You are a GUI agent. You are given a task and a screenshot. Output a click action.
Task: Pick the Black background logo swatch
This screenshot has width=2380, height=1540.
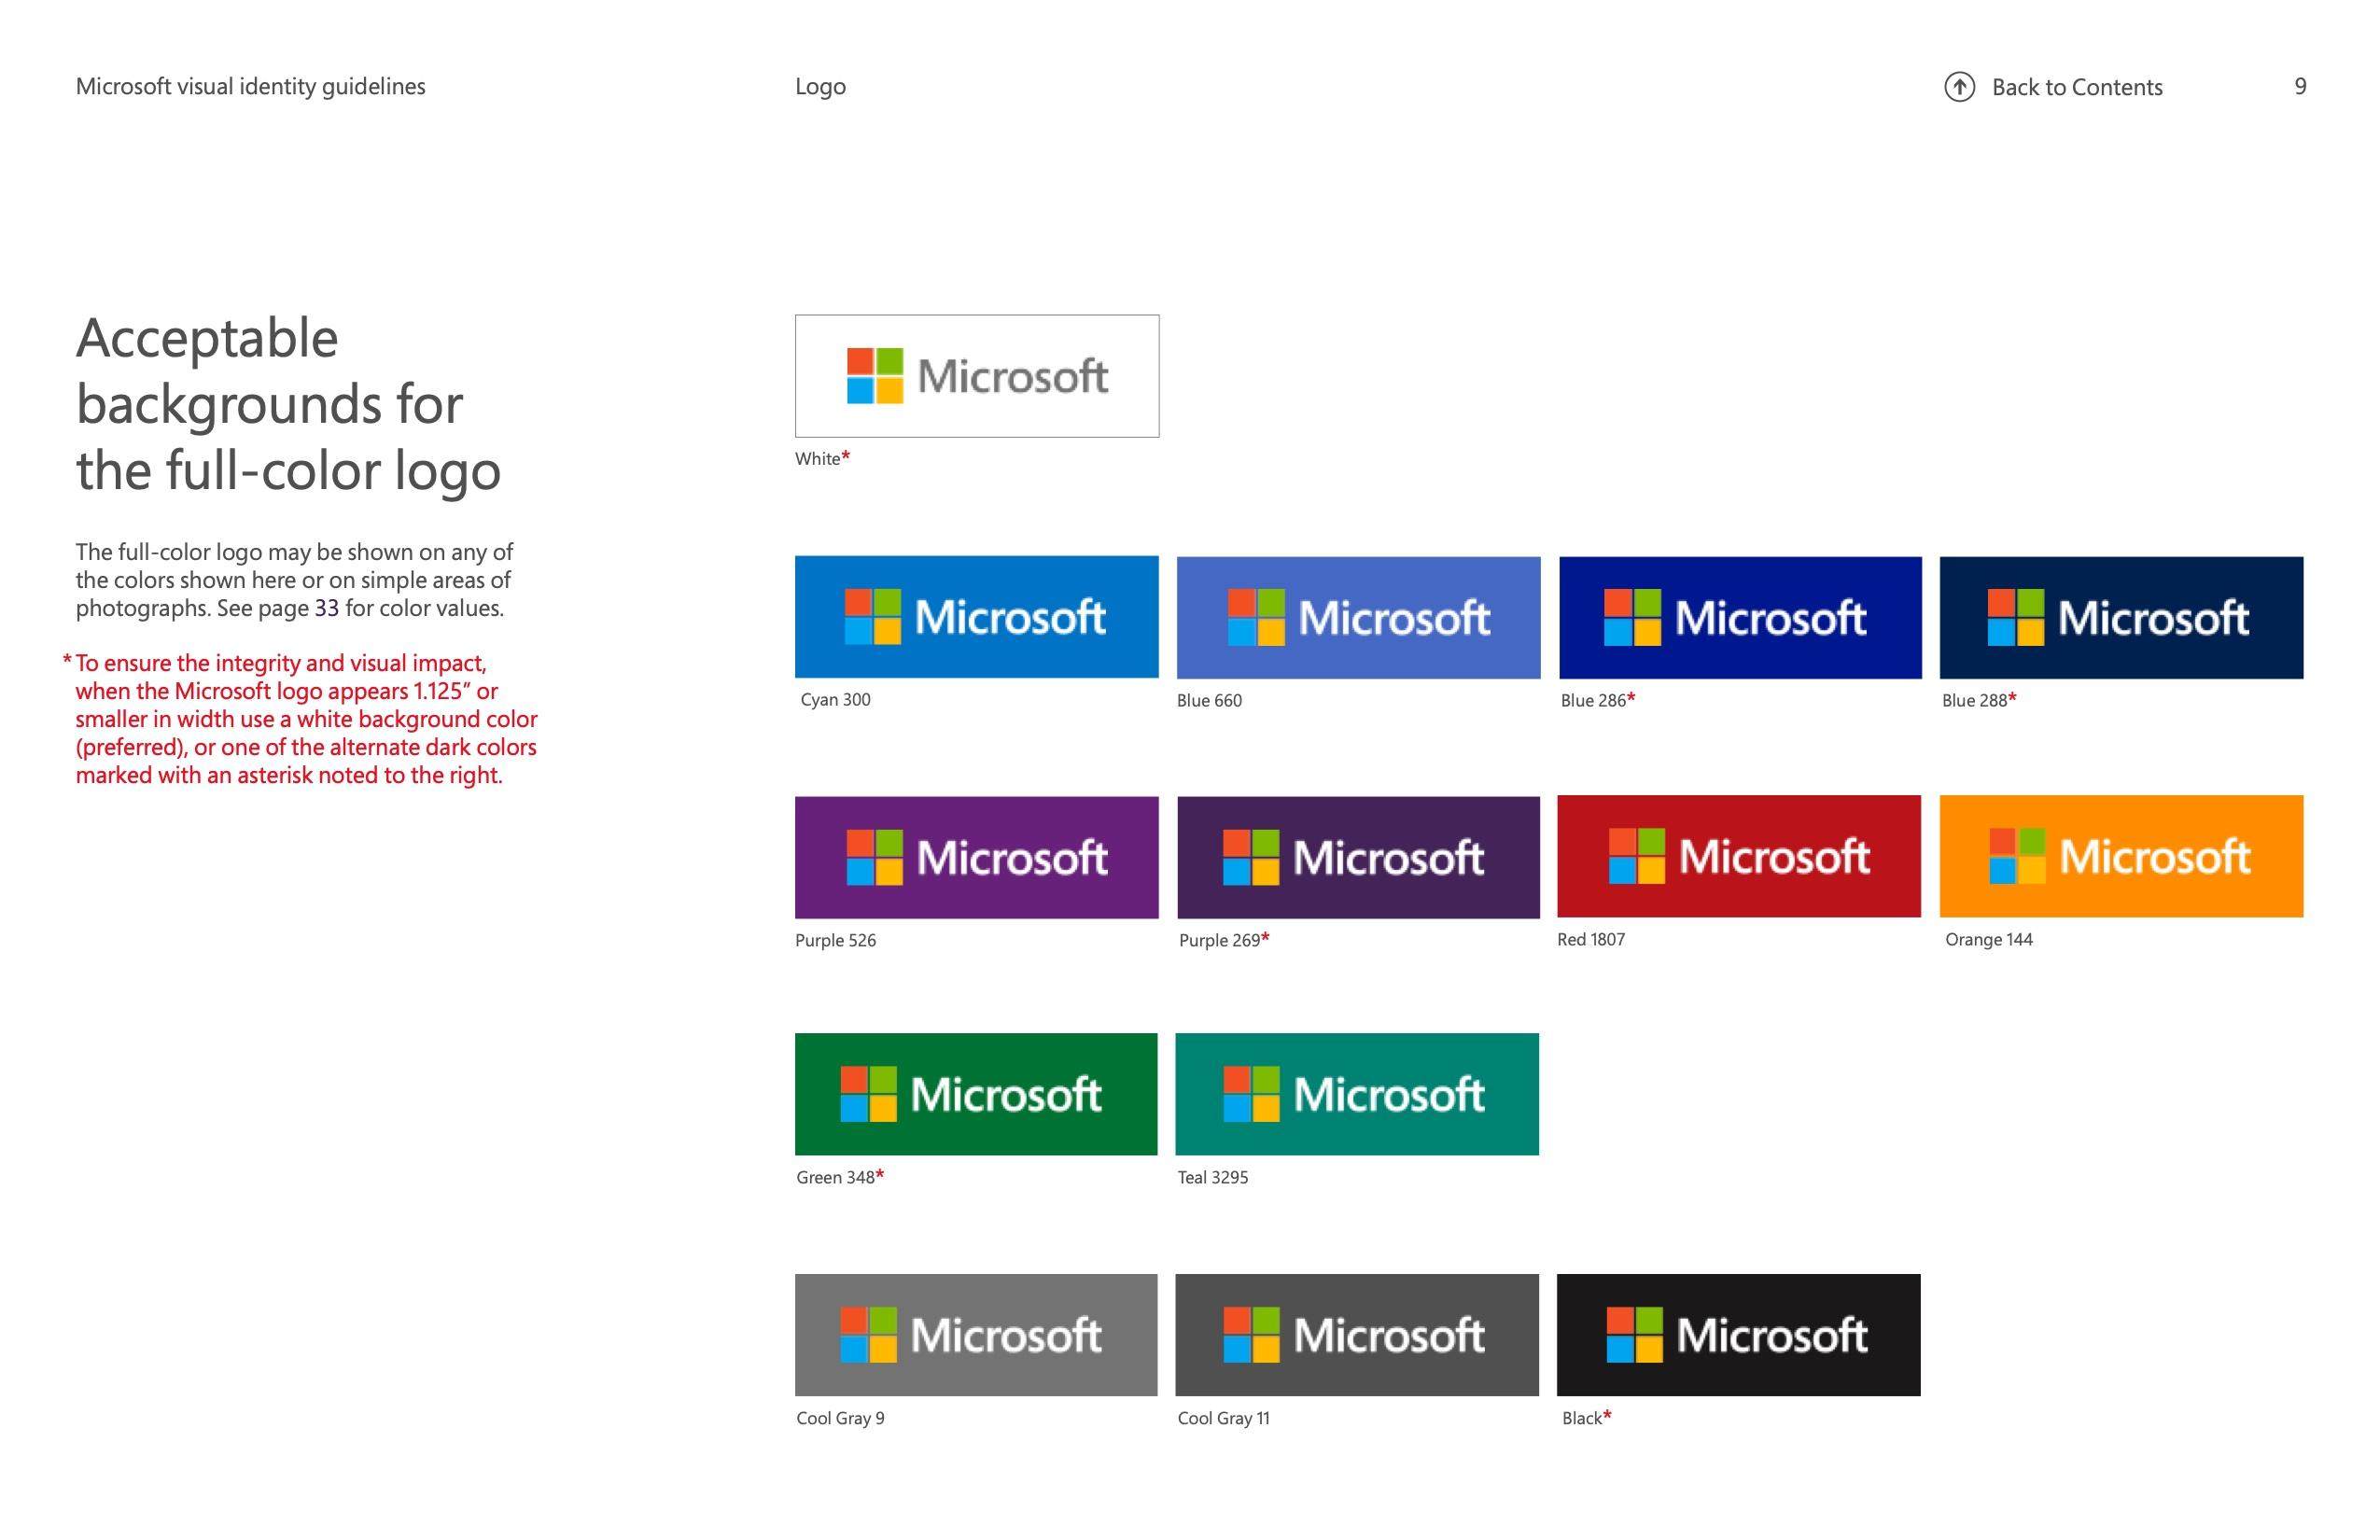click(x=1739, y=1335)
